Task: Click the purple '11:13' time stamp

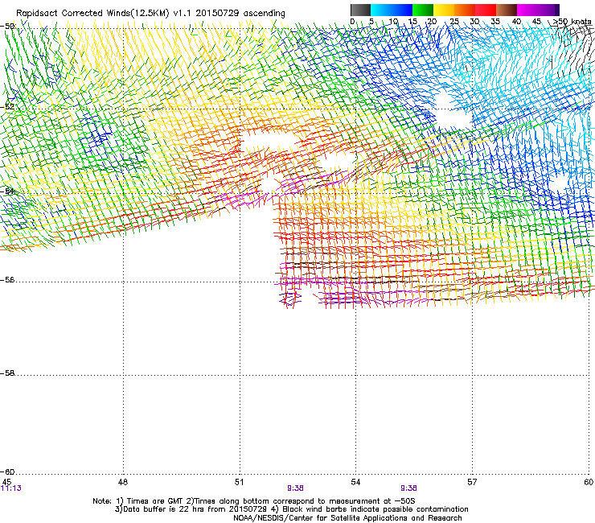Action: (11, 488)
